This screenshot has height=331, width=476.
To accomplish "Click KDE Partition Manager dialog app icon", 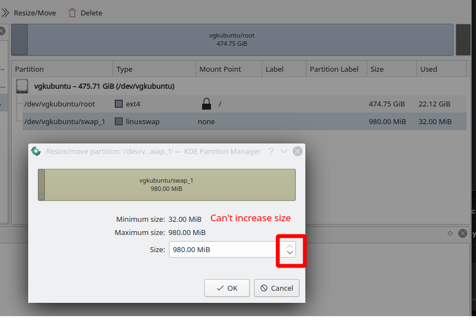I will coord(36,151).
